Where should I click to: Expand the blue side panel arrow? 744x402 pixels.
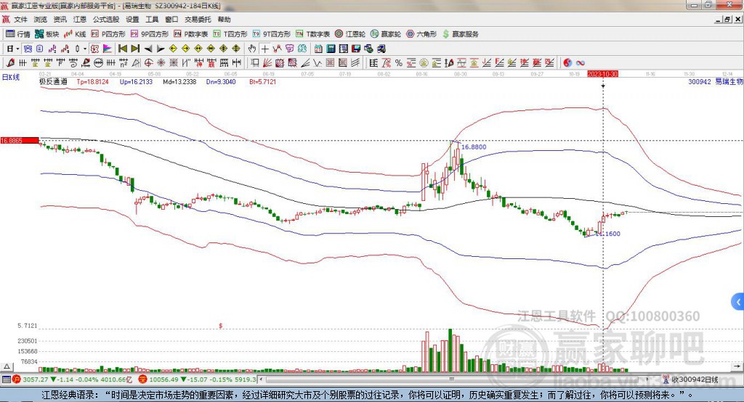738,302
